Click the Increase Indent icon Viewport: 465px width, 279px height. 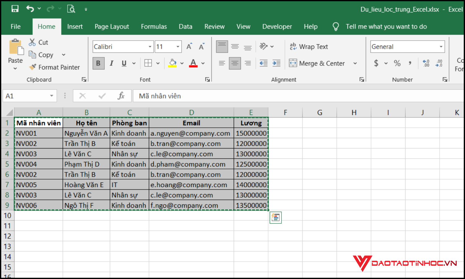coord(276,63)
